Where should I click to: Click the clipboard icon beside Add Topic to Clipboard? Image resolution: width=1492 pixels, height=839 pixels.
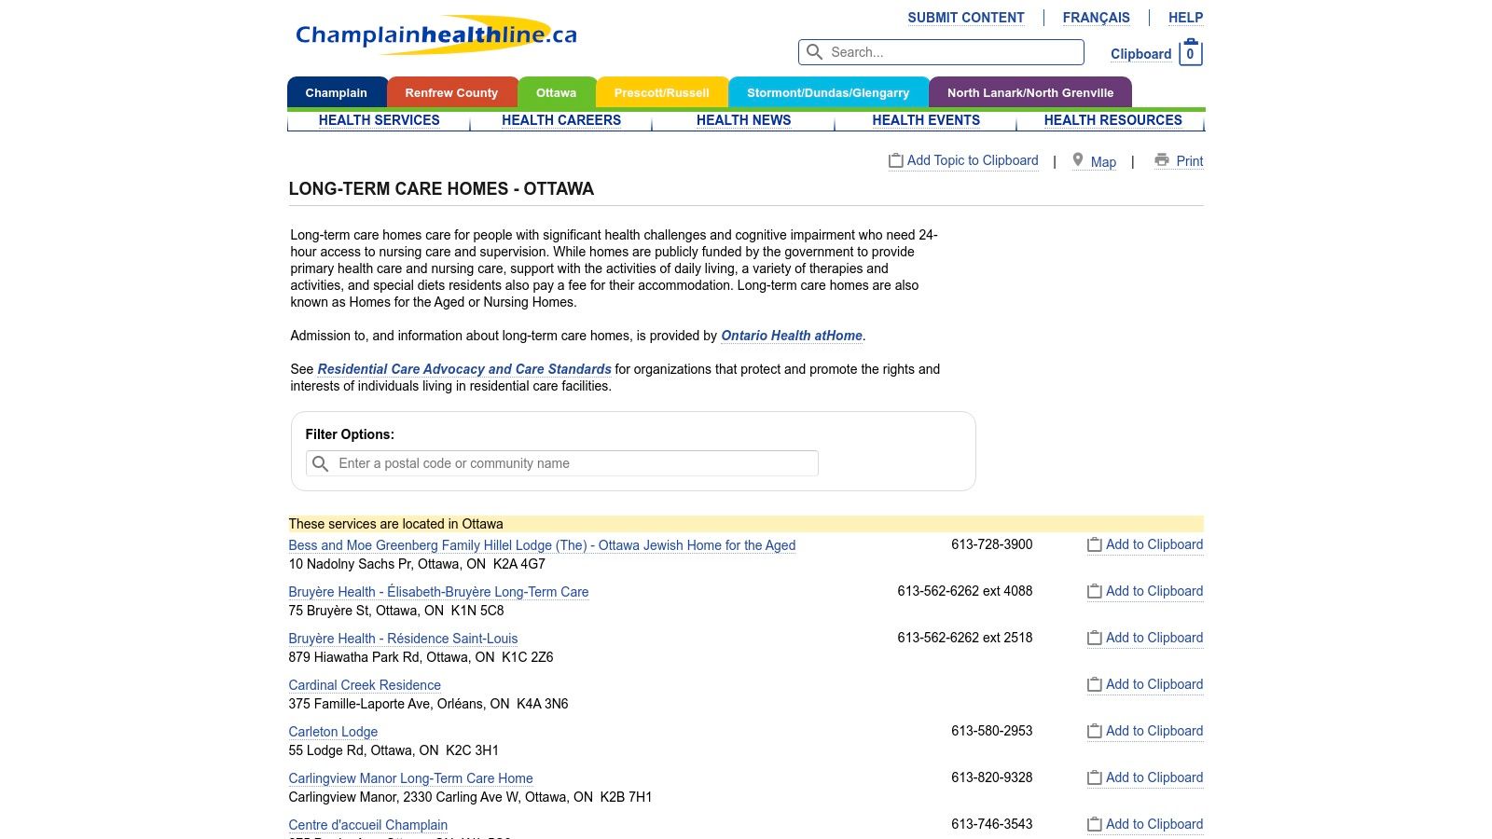click(x=895, y=160)
